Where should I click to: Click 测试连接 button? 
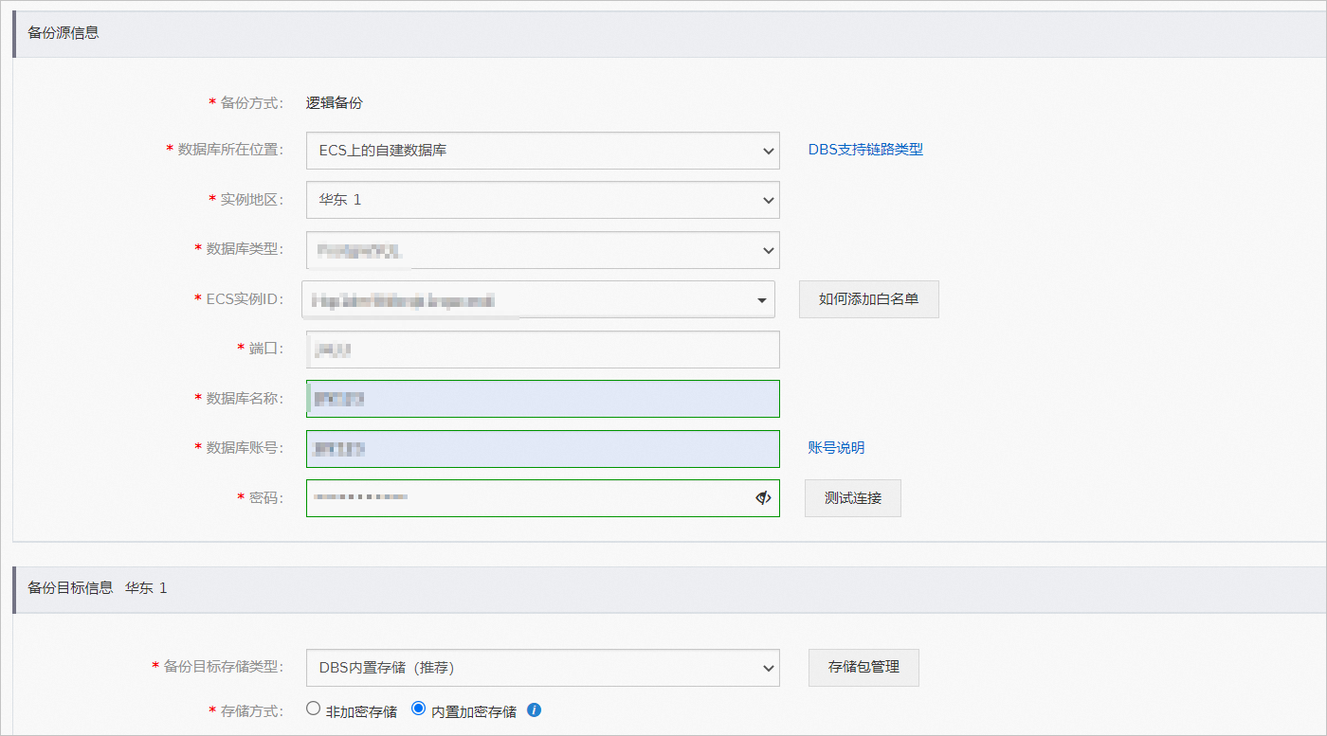point(853,497)
